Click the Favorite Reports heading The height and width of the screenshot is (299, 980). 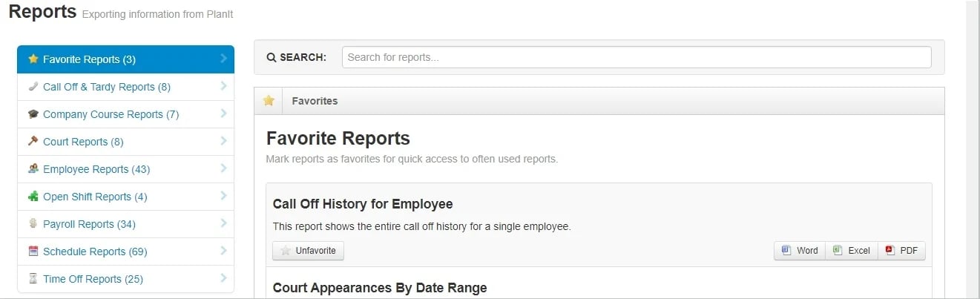tap(338, 139)
